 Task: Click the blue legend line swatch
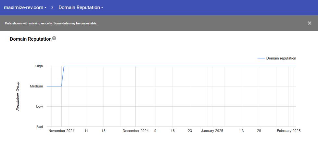click(x=261, y=59)
